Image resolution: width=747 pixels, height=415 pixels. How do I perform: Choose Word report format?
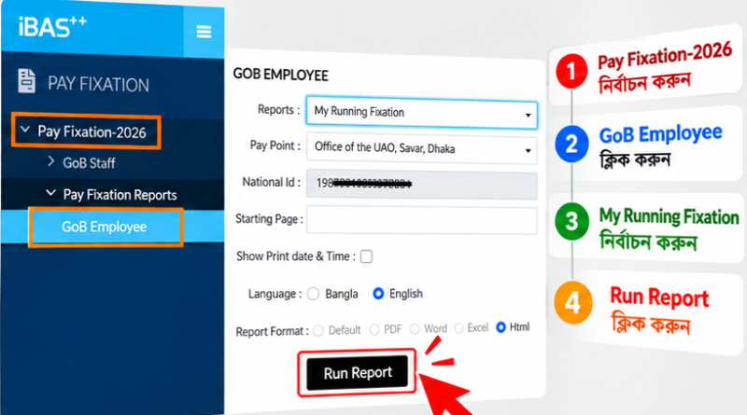click(x=415, y=329)
